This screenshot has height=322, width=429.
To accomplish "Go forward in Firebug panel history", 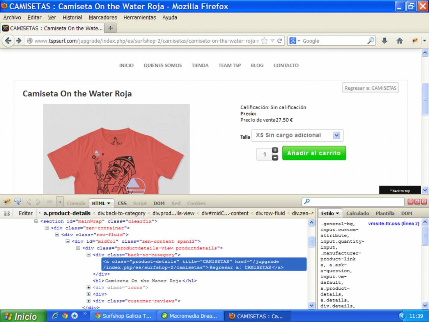I will (x=38, y=203).
